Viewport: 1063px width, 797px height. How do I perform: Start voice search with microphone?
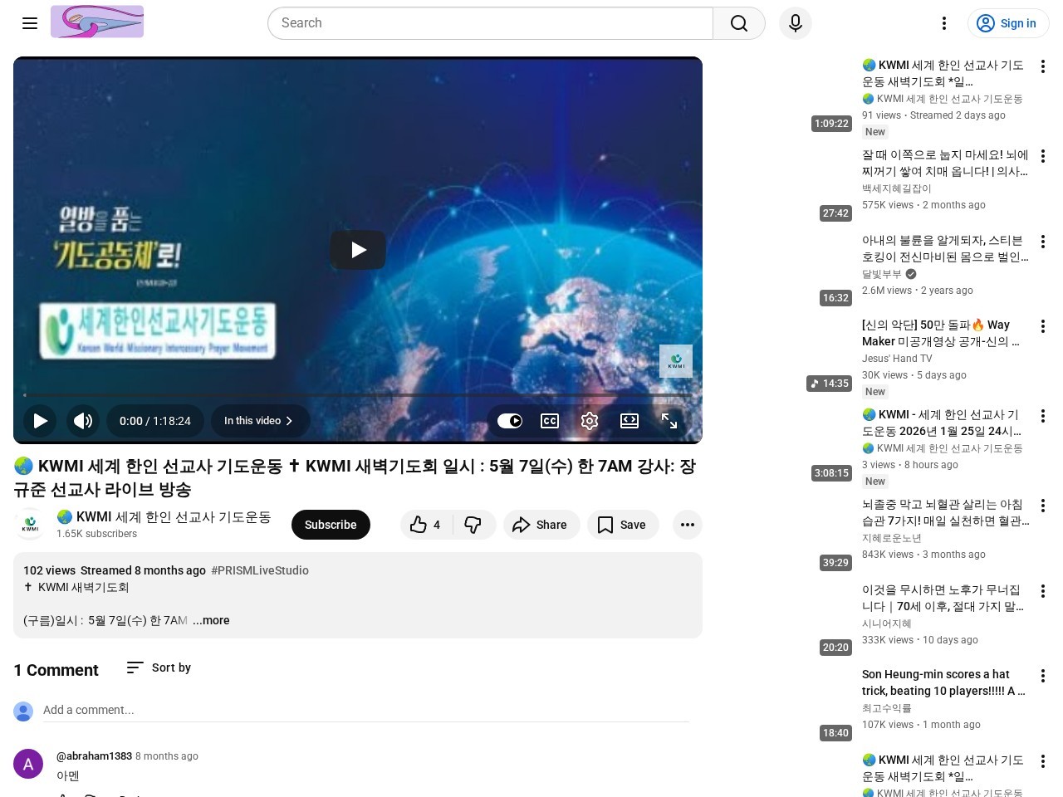tap(795, 23)
